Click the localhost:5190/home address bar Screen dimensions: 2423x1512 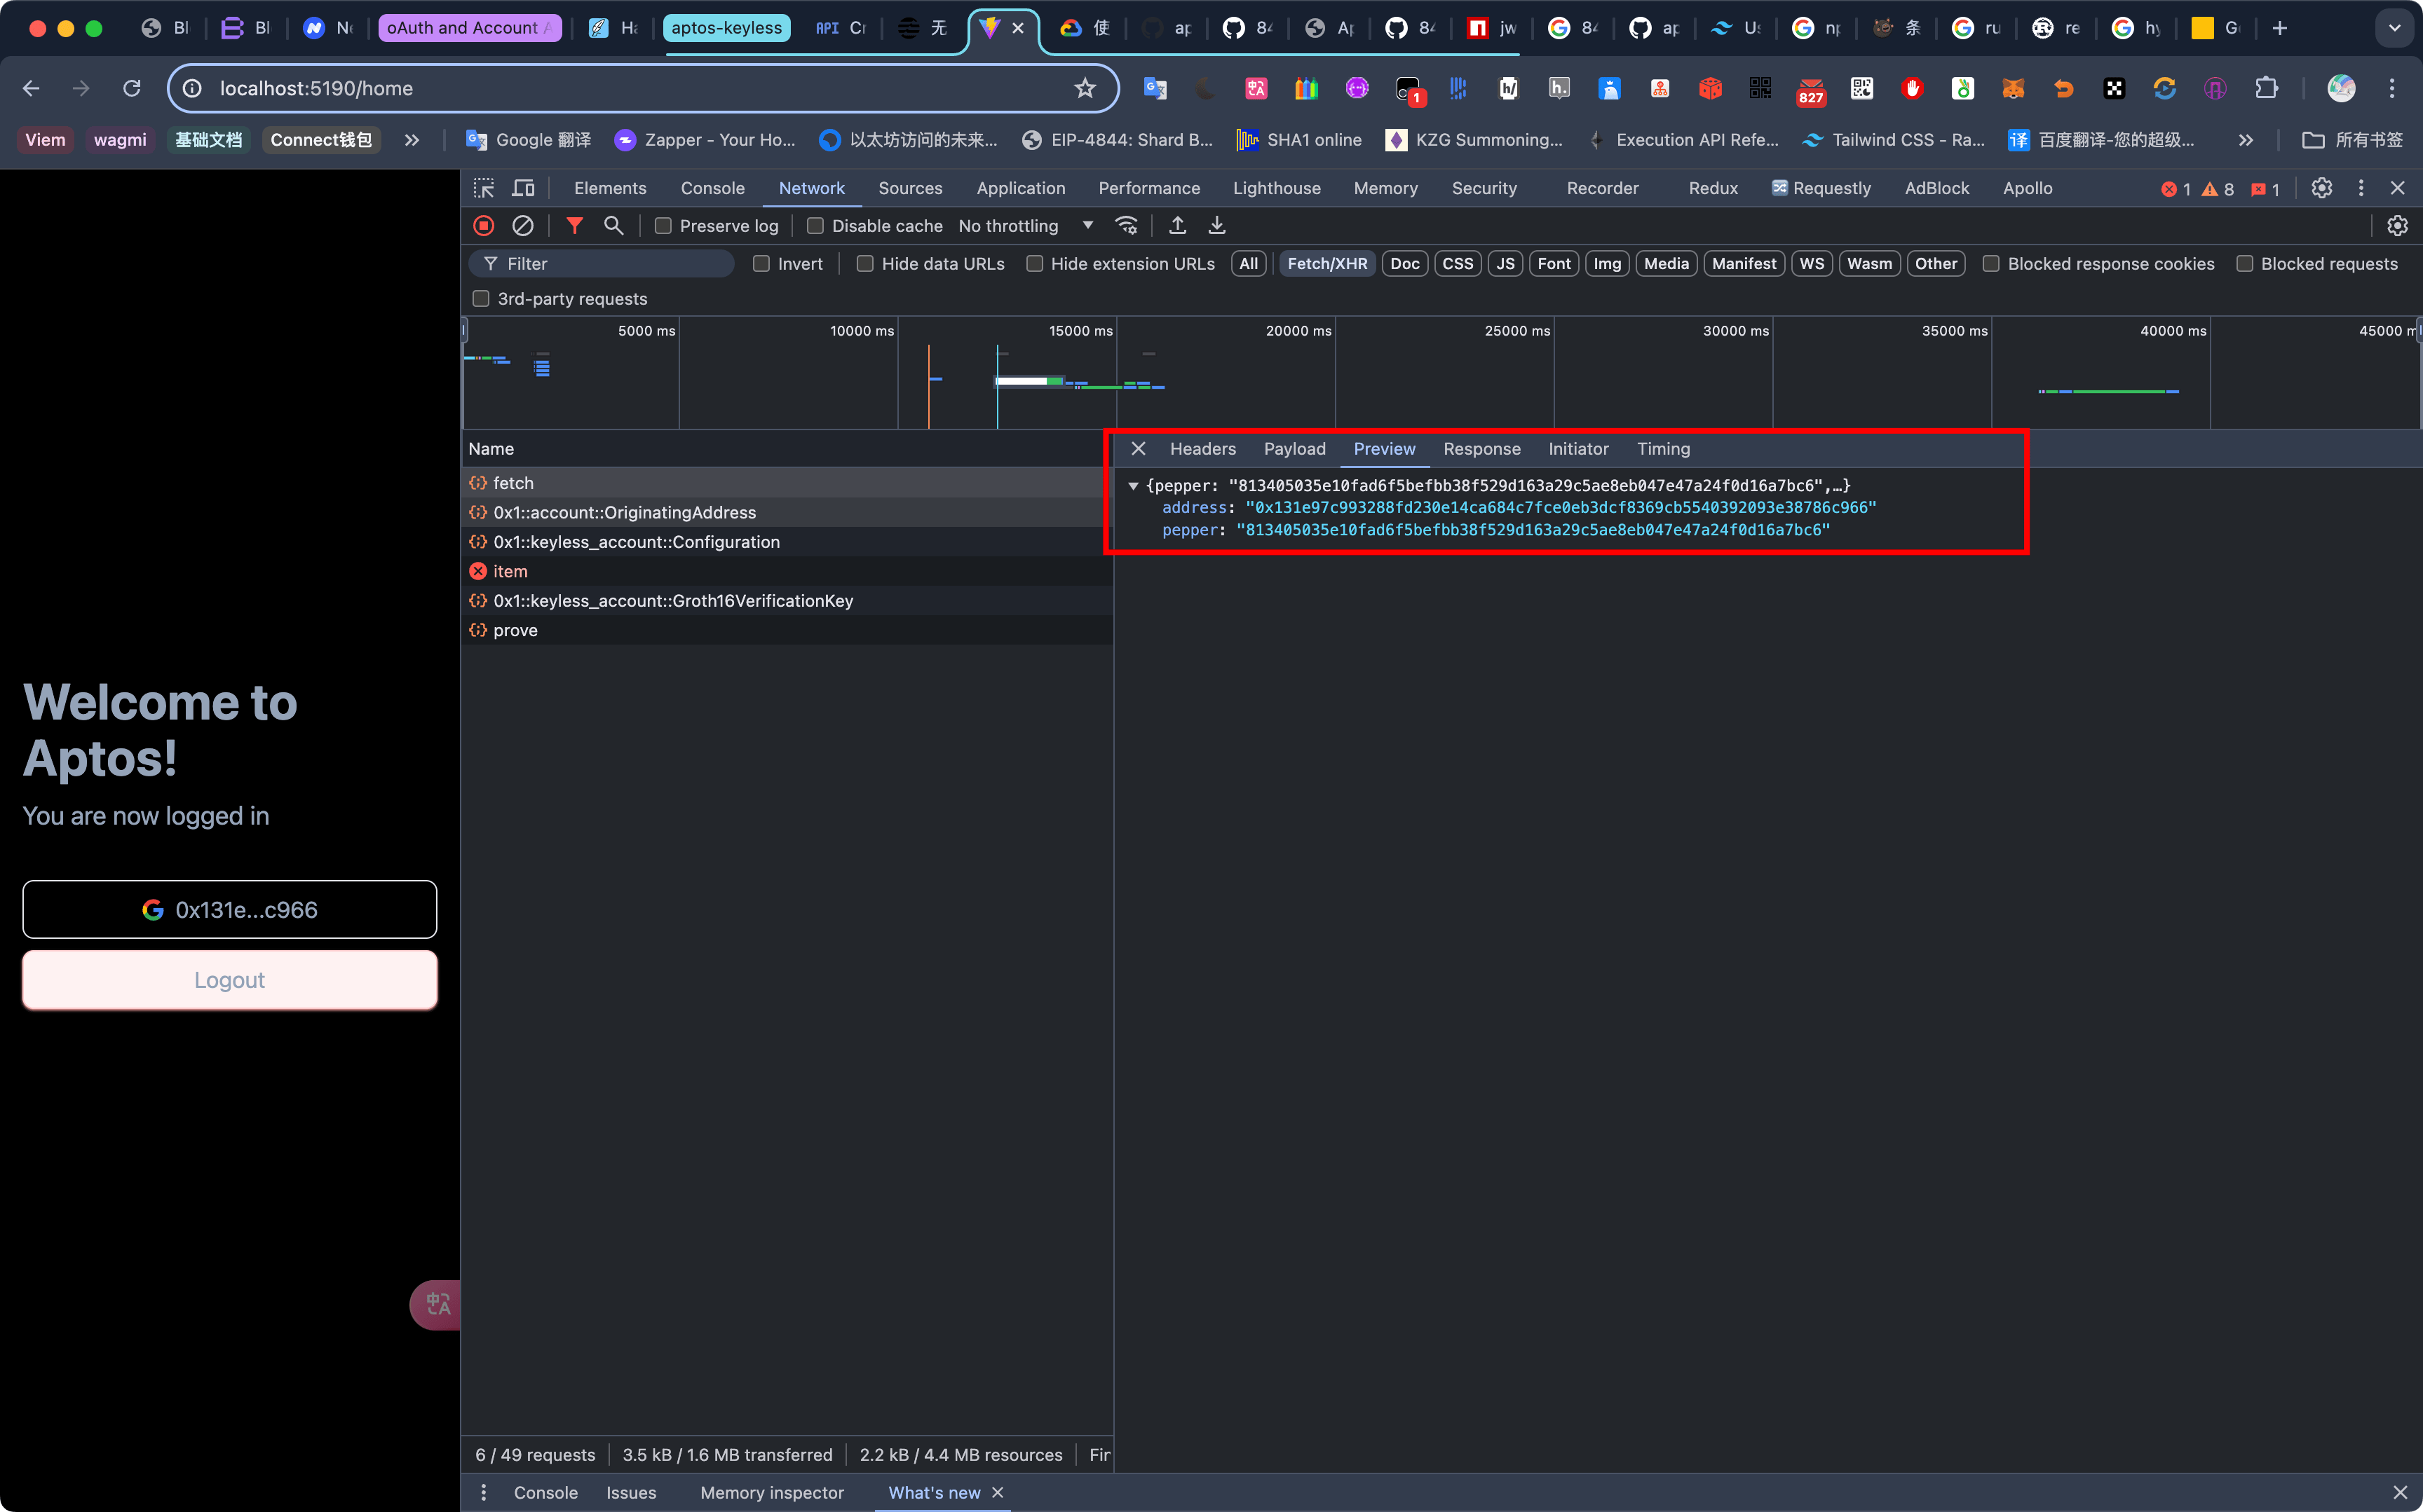click(642, 88)
